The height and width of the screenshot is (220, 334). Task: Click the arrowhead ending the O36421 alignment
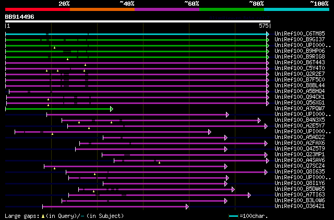point(187,206)
